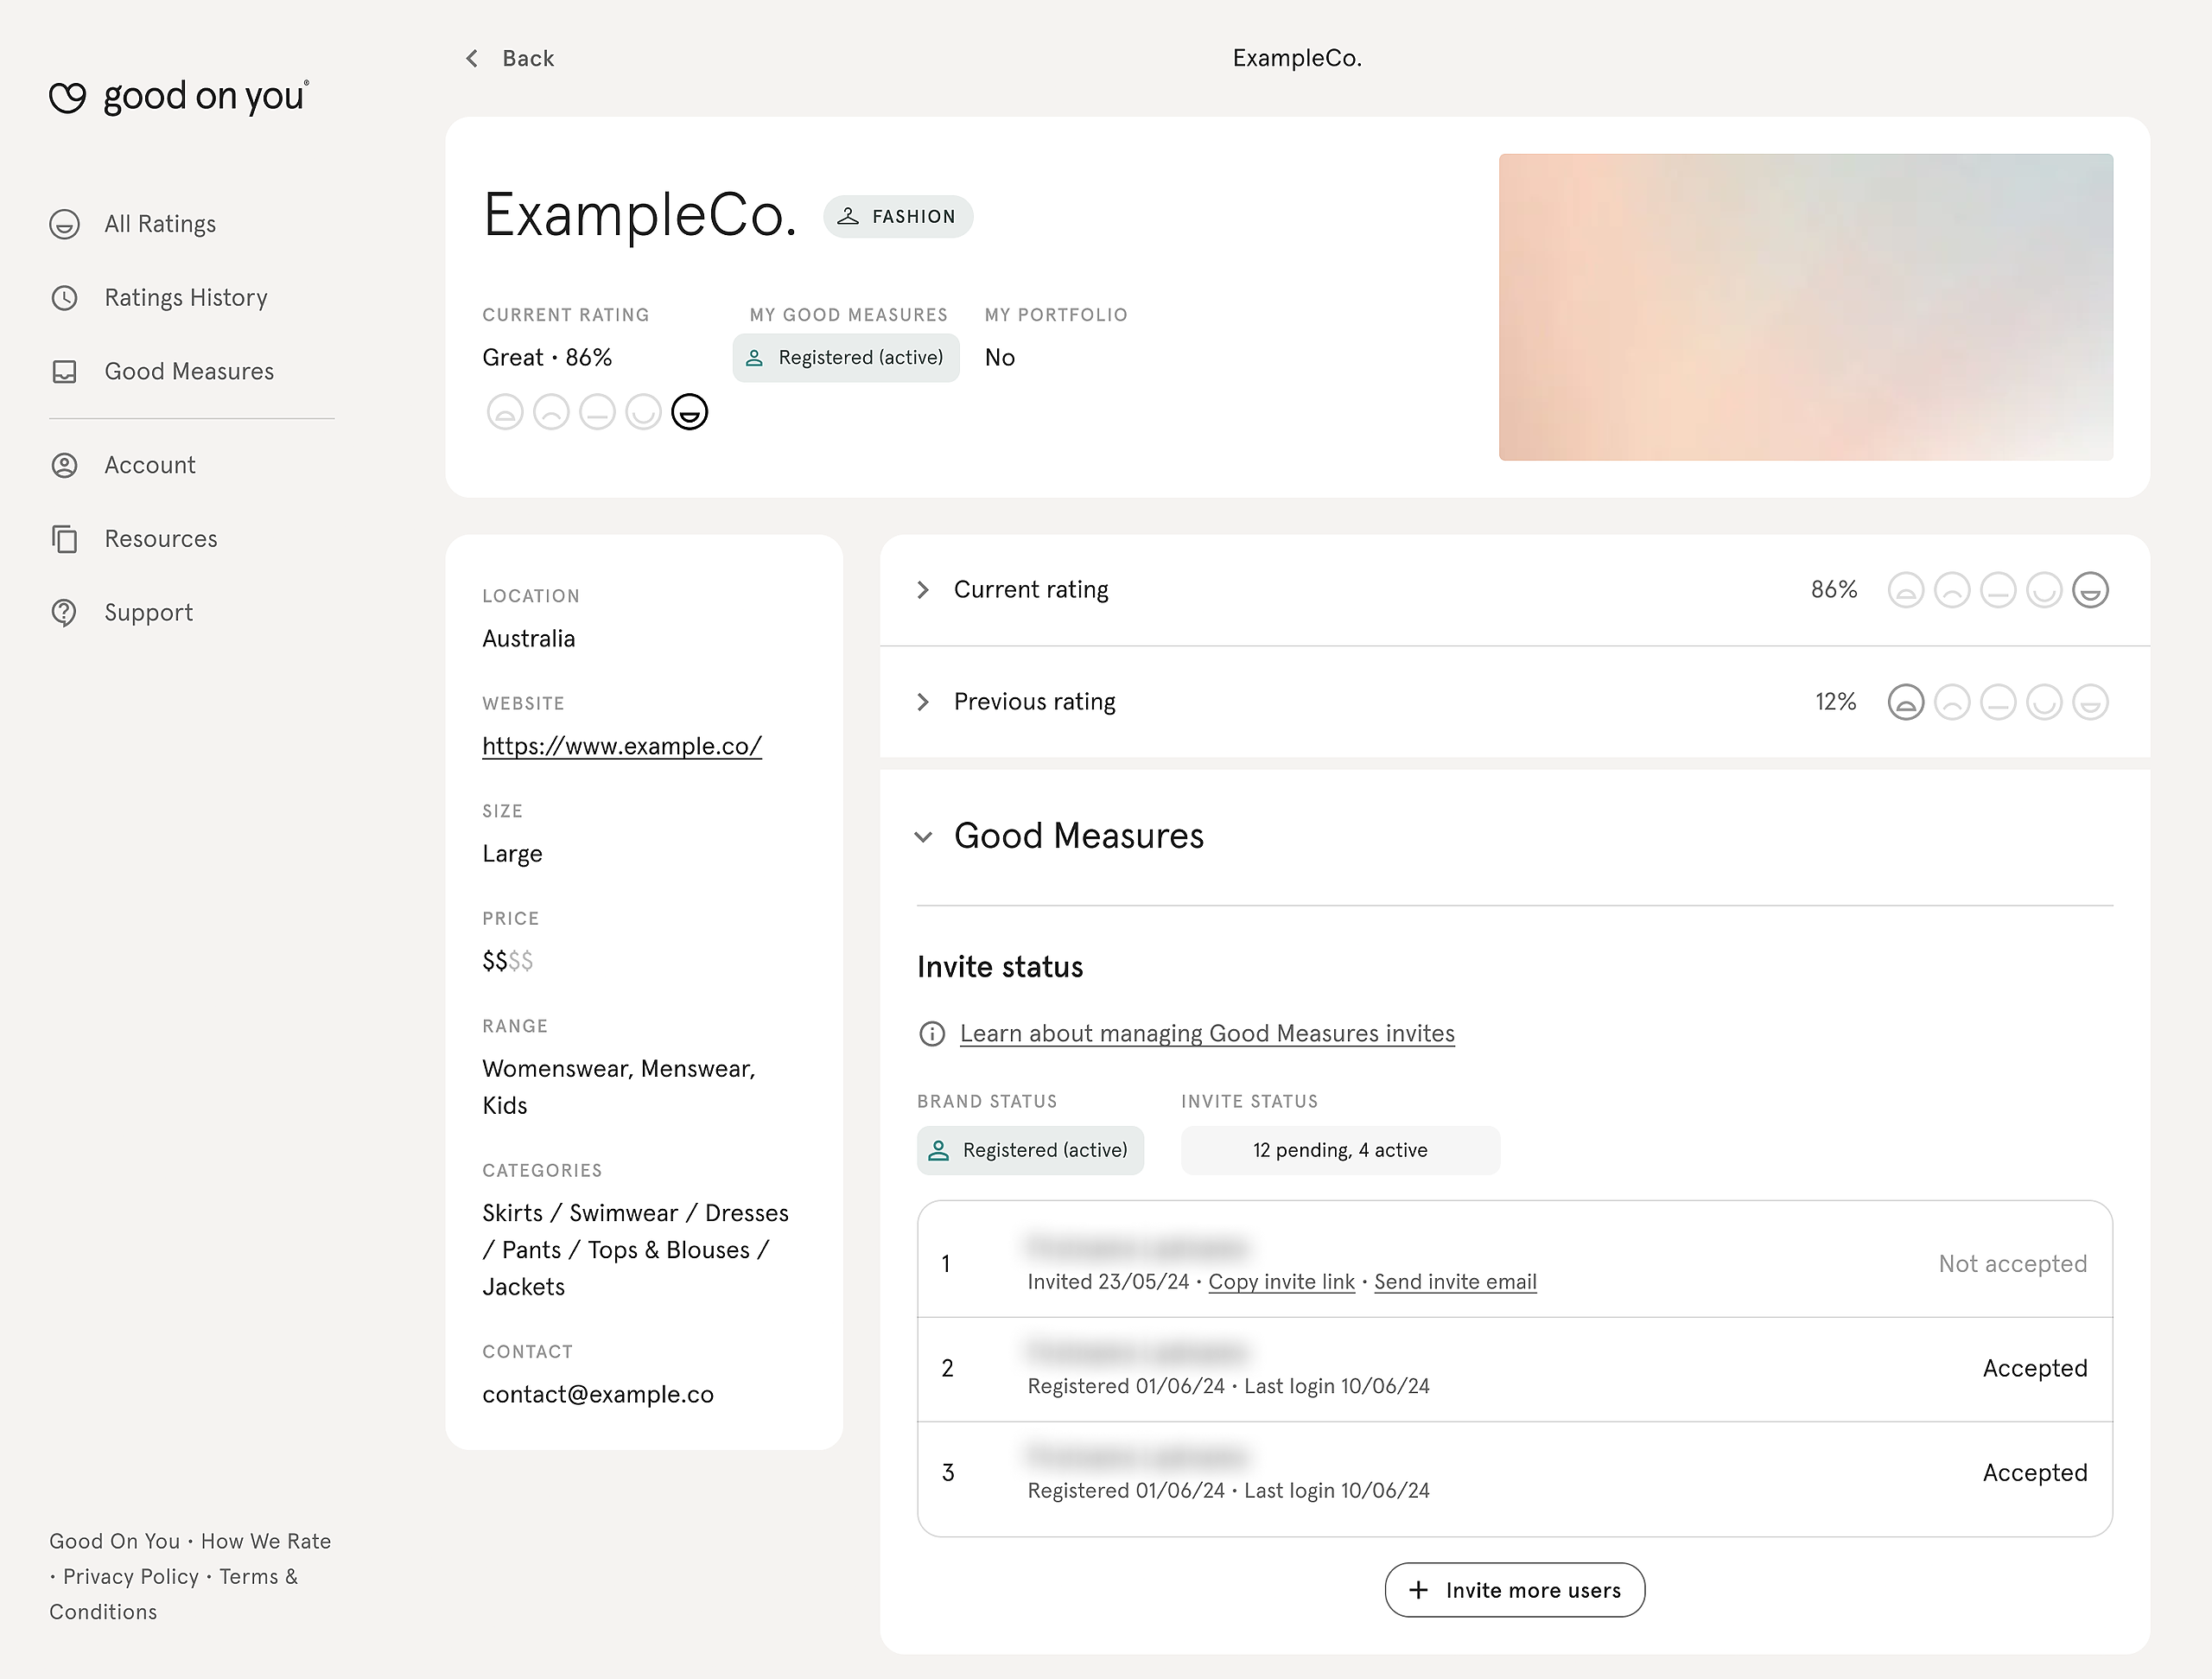This screenshot has height=1679, width=2212.
Task: Click the 12 pending, 4 active status
Action: (1340, 1151)
